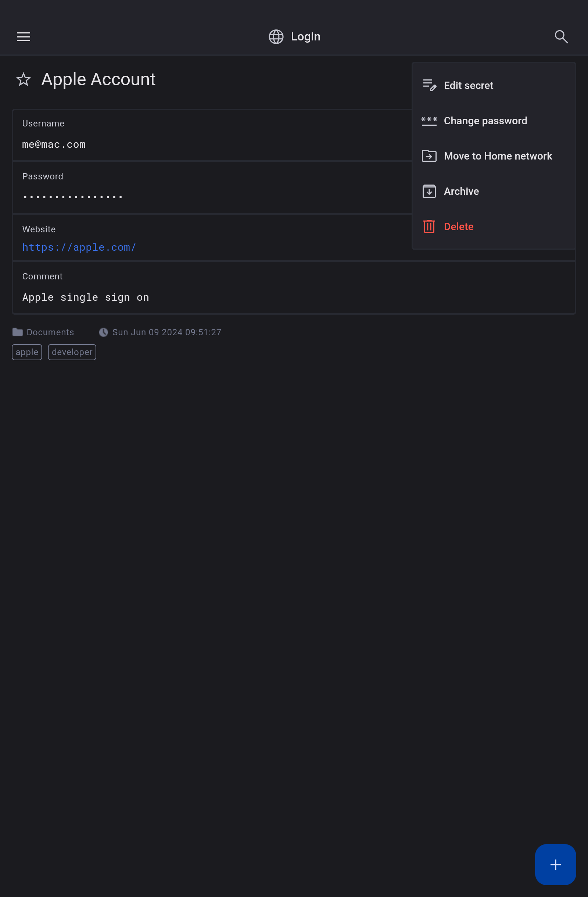Click the folder arrow Move icon
The height and width of the screenshot is (897, 588).
[x=429, y=156]
